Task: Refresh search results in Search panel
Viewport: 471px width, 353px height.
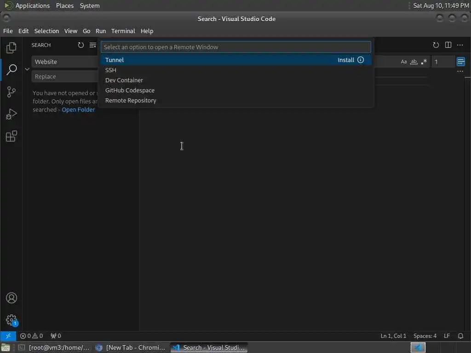Action: [81, 45]
